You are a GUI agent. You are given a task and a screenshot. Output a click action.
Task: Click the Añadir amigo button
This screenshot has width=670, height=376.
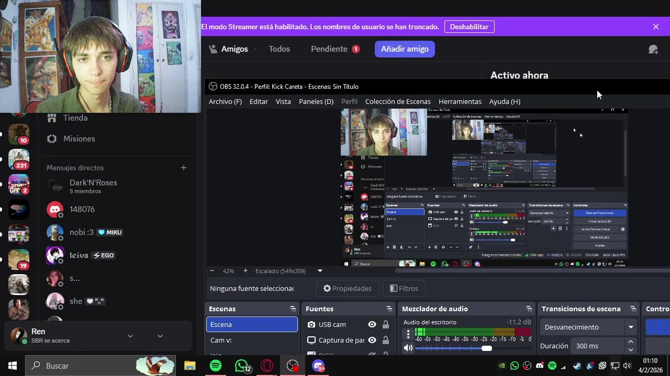click(x=405, y=49)
